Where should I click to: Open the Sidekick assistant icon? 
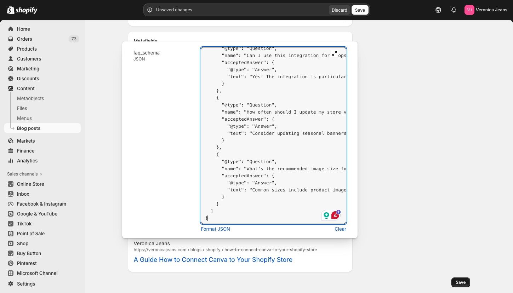tap(438, 10)
